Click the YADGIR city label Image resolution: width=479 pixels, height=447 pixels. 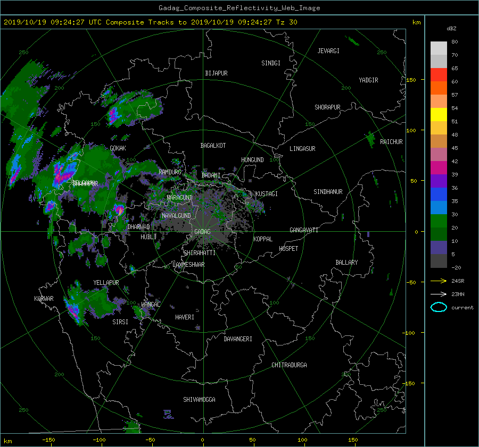[x=368, y=80]
